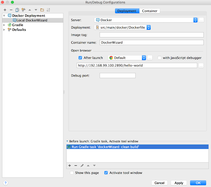Enable the Show this page checkbox
The width and height of the screenshot is (211, 187).
point(72,173)
